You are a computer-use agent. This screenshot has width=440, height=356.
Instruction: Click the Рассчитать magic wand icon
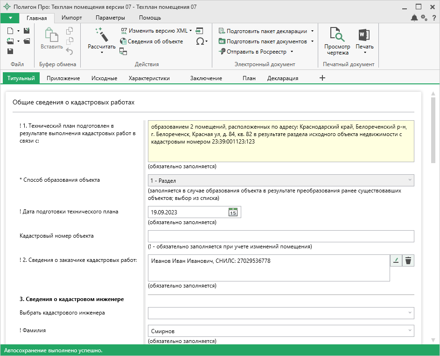pos(101,35)
